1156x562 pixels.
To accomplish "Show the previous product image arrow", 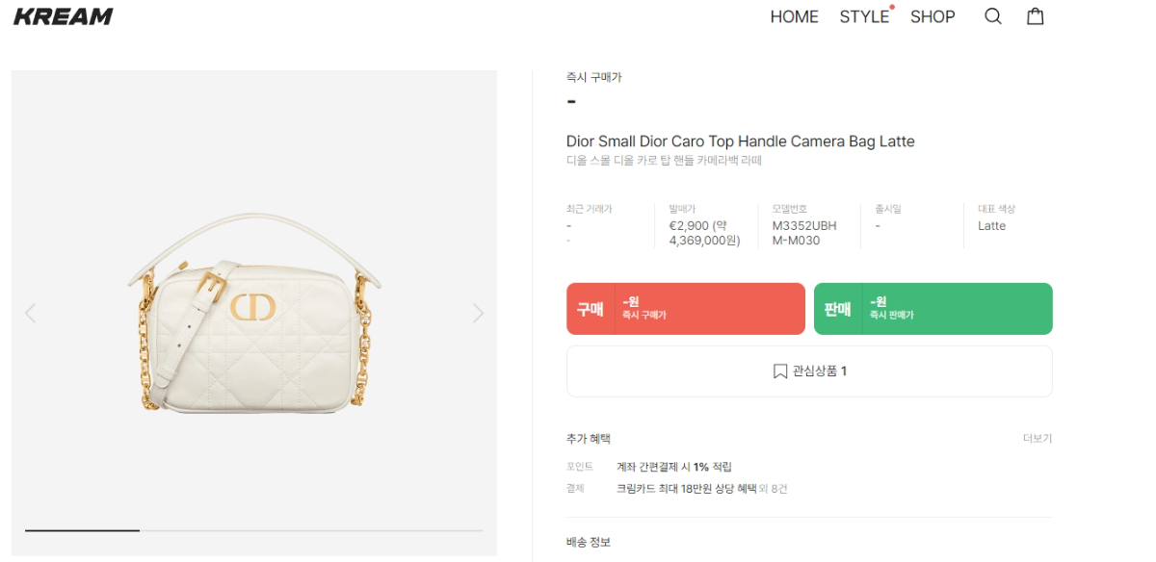I will 30,313.
